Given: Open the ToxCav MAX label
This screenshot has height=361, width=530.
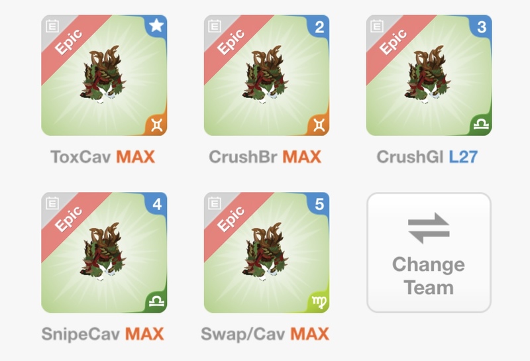Looking at the screenshot, I should pyautogui.click(x=103, y=157).
